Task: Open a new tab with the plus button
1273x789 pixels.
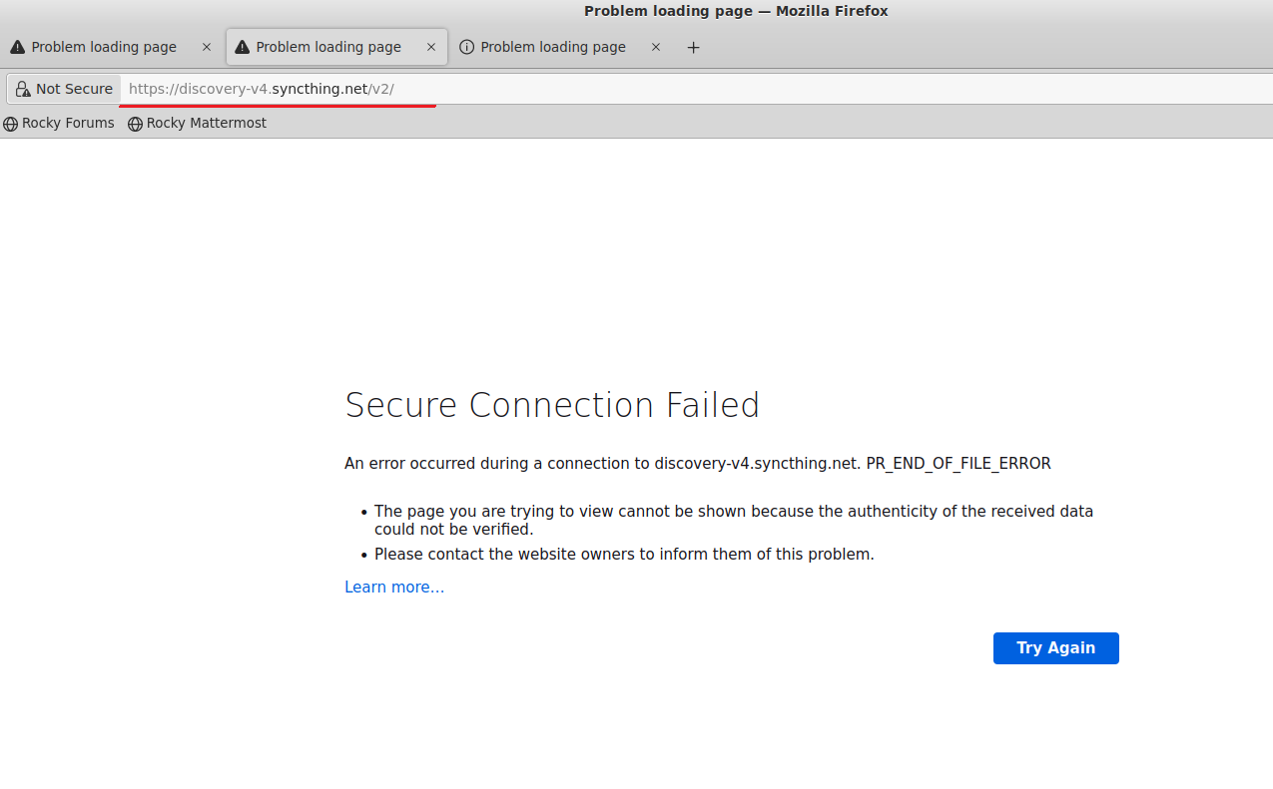Action: pyautogui.click(x=694, y=47)
